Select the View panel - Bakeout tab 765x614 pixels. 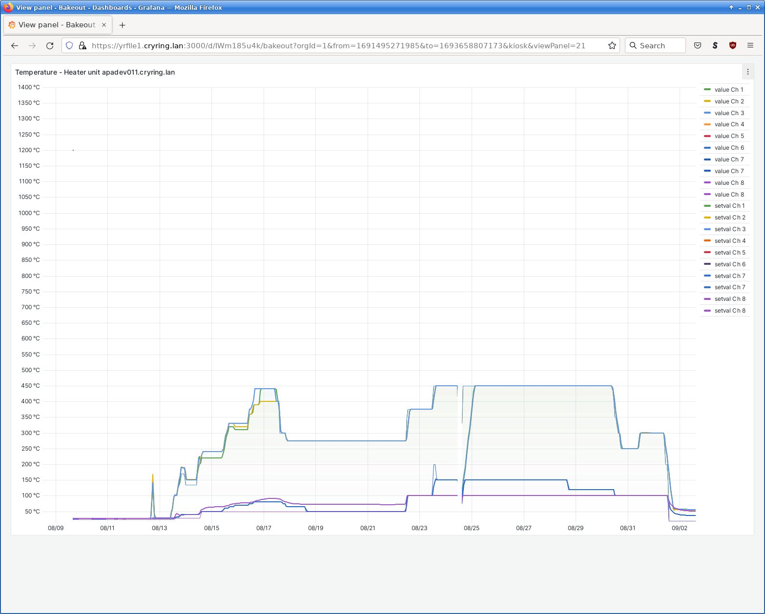(x=57, y=25)
